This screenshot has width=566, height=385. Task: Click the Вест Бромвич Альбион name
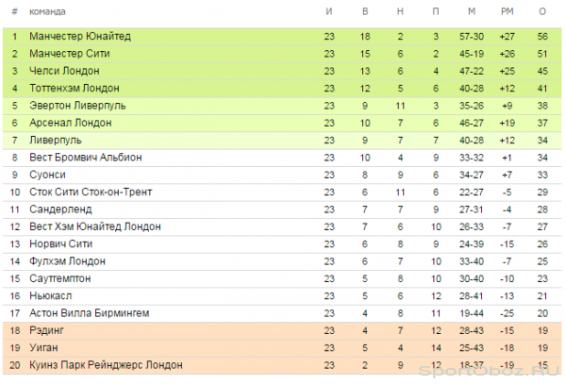(86, 158)
